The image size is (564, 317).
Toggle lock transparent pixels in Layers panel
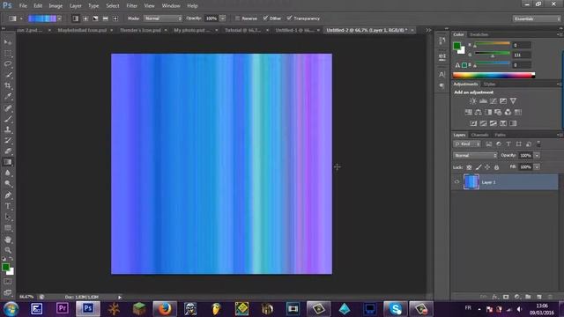click(x=469, y=167)
